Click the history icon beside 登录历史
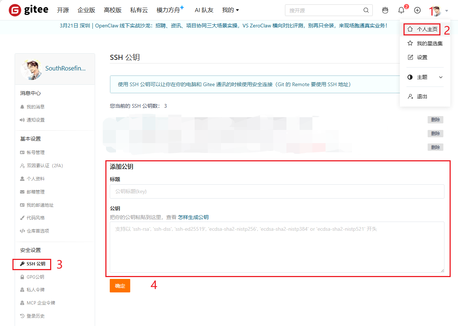This screenshot has width=458, height=326. coord(22,316)
